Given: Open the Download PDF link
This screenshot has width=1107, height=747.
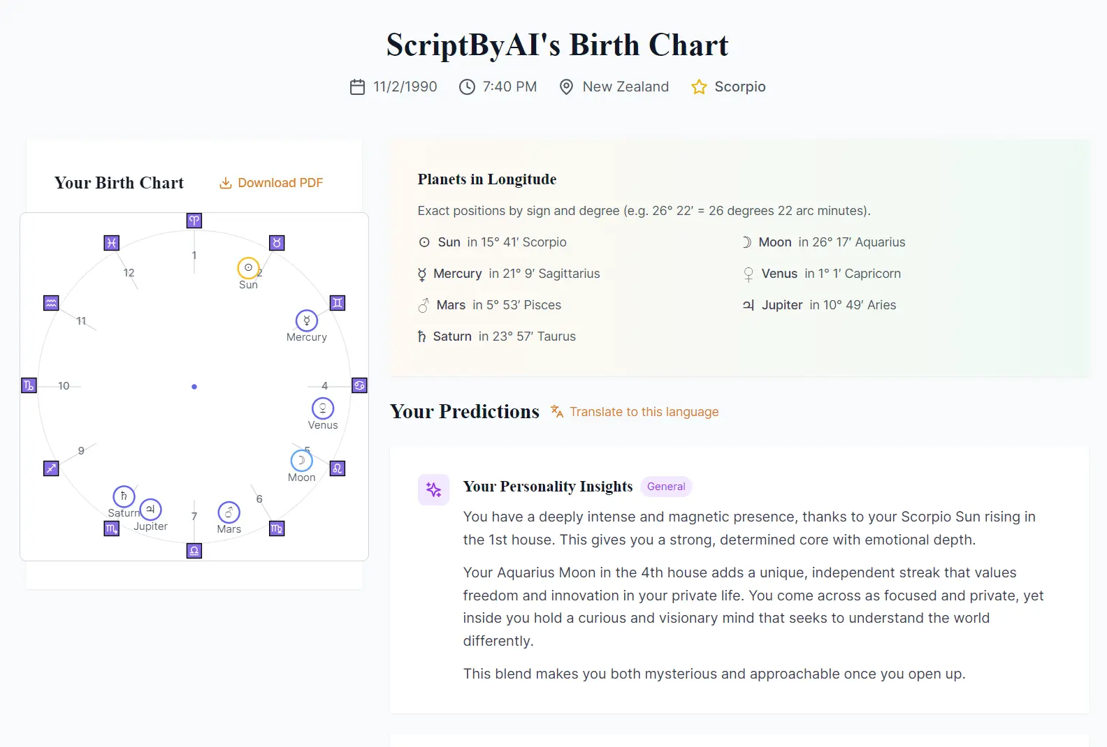Looking at the screenshot, I should 280,182.
